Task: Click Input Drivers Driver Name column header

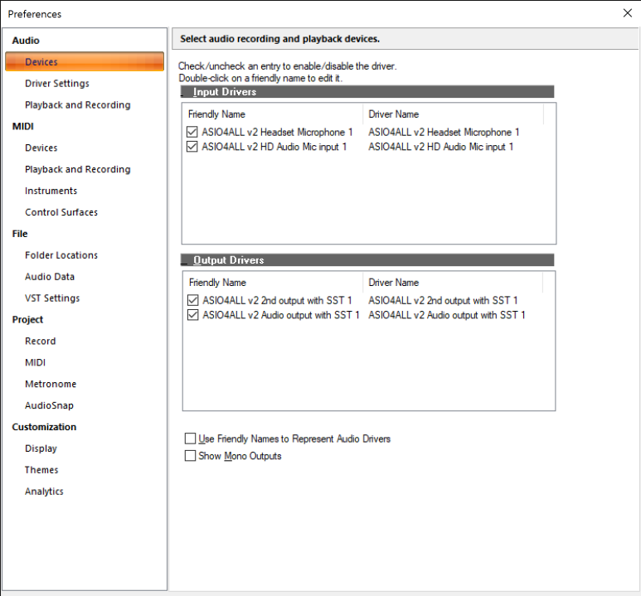Action: [453, 114]
